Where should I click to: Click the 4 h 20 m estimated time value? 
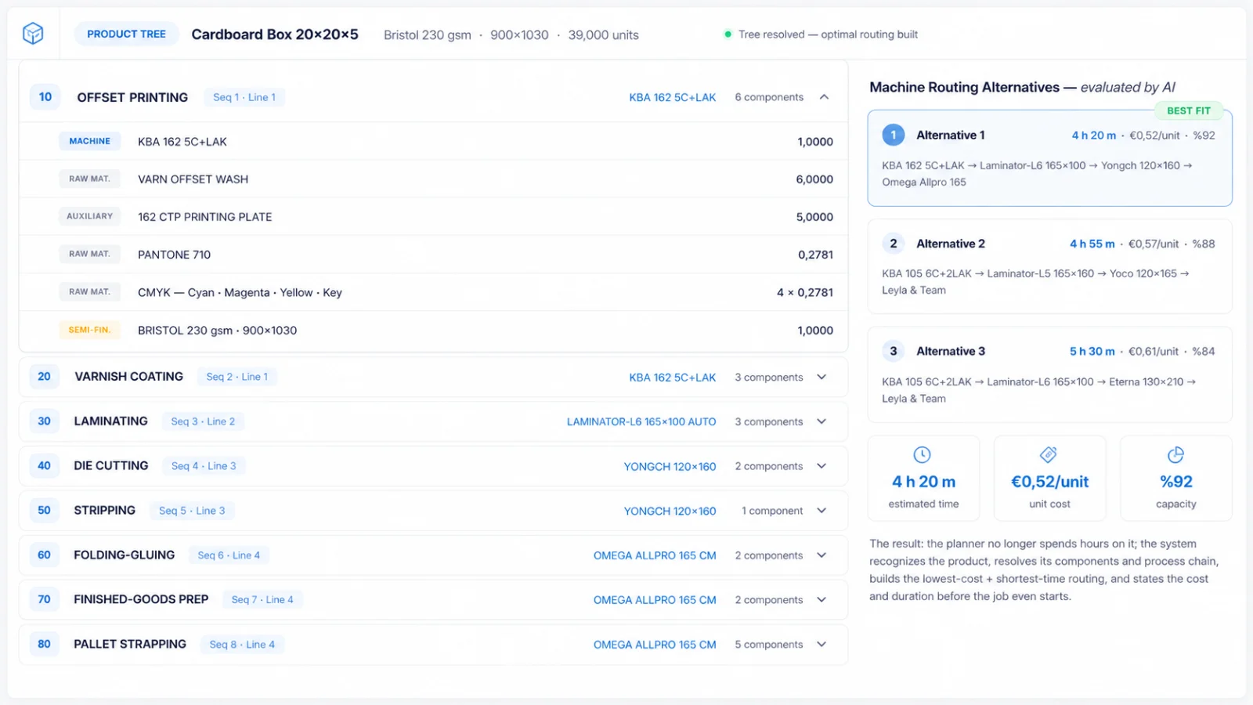[923, 482]
